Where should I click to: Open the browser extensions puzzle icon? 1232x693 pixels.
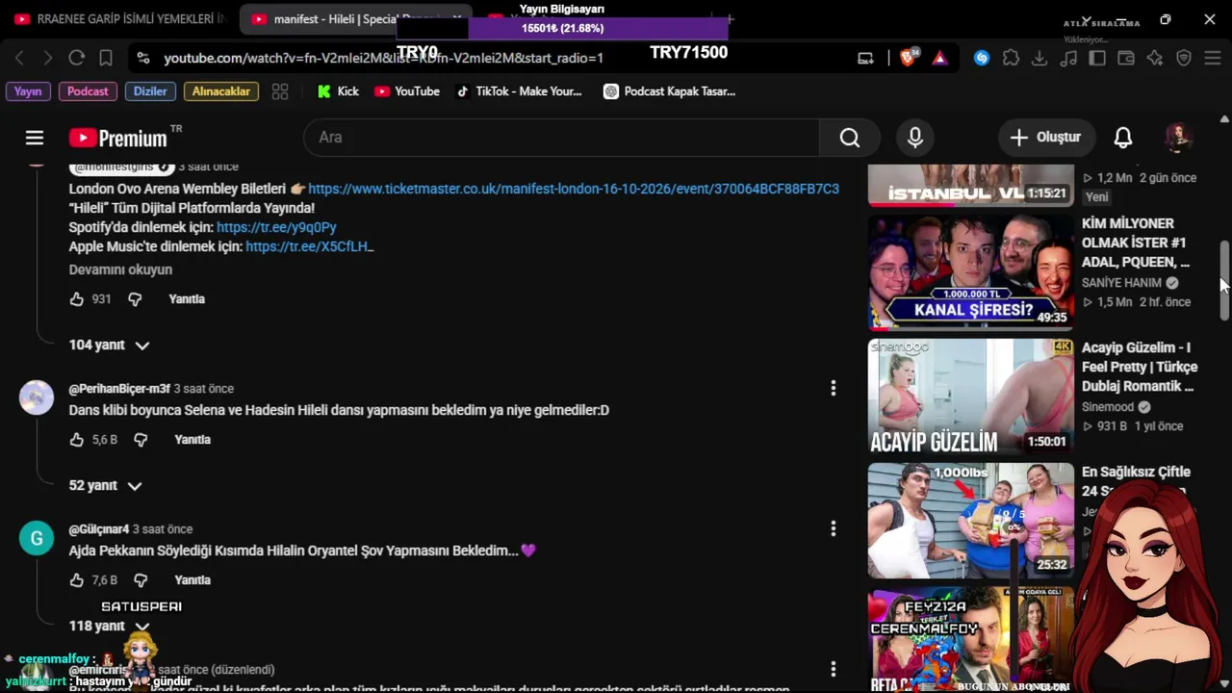coord(1011,58)
